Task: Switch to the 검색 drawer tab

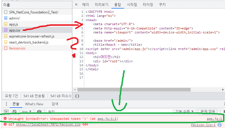Action: [x=55, y=104]
